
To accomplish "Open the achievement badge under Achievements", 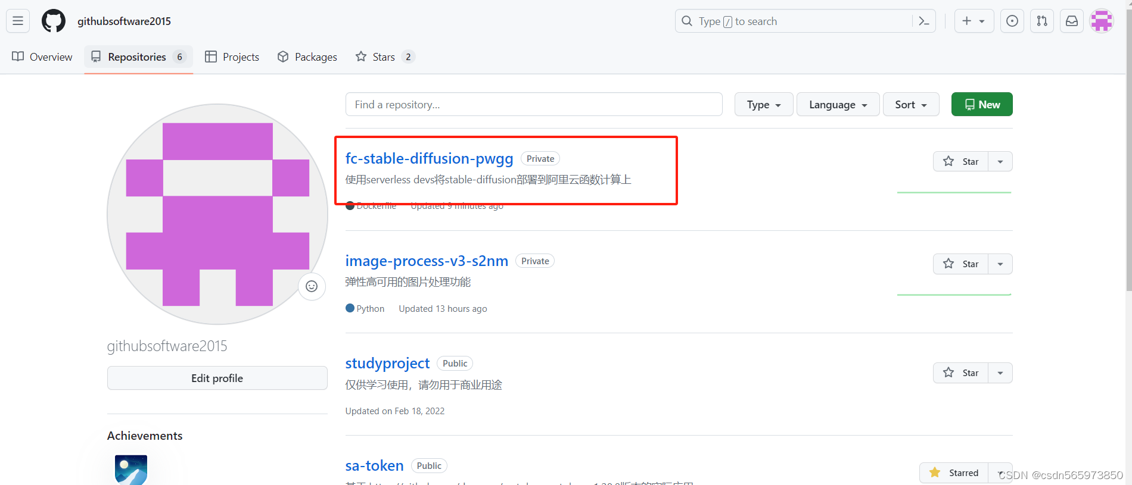I will [131, 470].
